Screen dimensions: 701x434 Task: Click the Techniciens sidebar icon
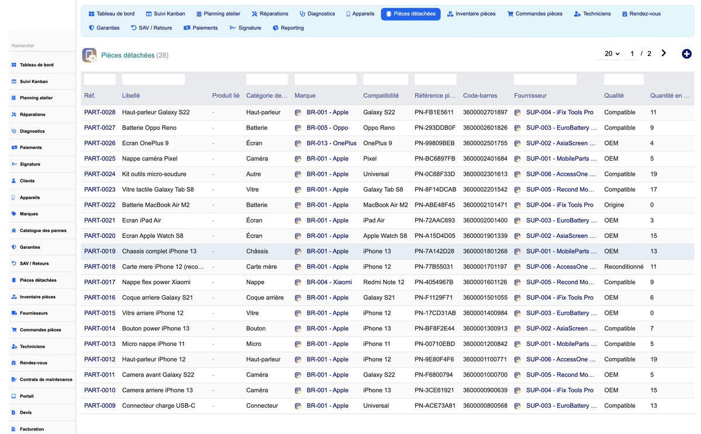14,346
